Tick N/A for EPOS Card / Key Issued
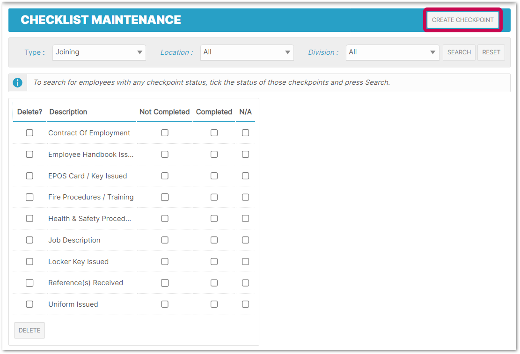520x354 pixels. (245, 176)
